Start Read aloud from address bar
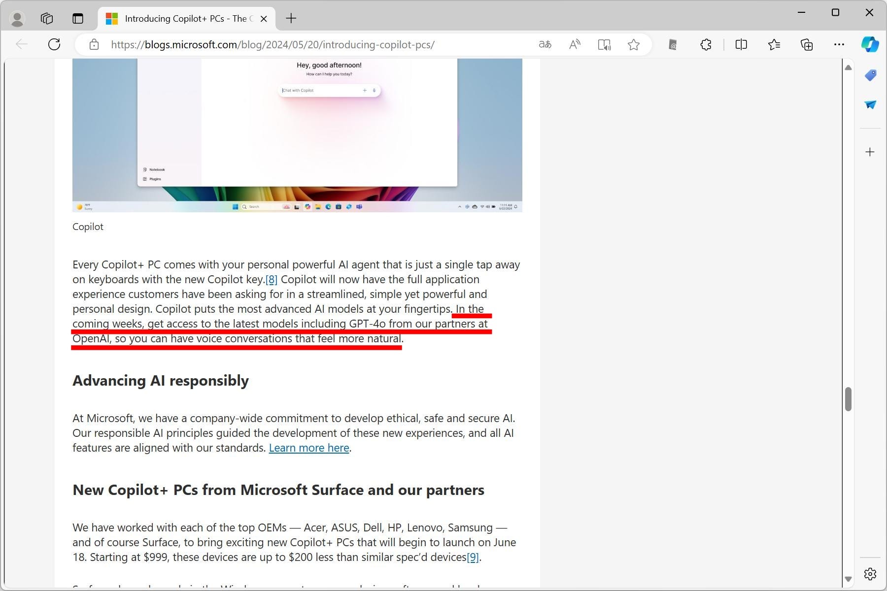Screen dimensions: 887x591 tap(575, 45)
